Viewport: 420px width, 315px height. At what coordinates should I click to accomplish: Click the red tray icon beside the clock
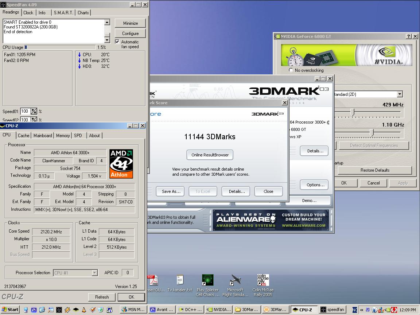[x=394, y=310]
